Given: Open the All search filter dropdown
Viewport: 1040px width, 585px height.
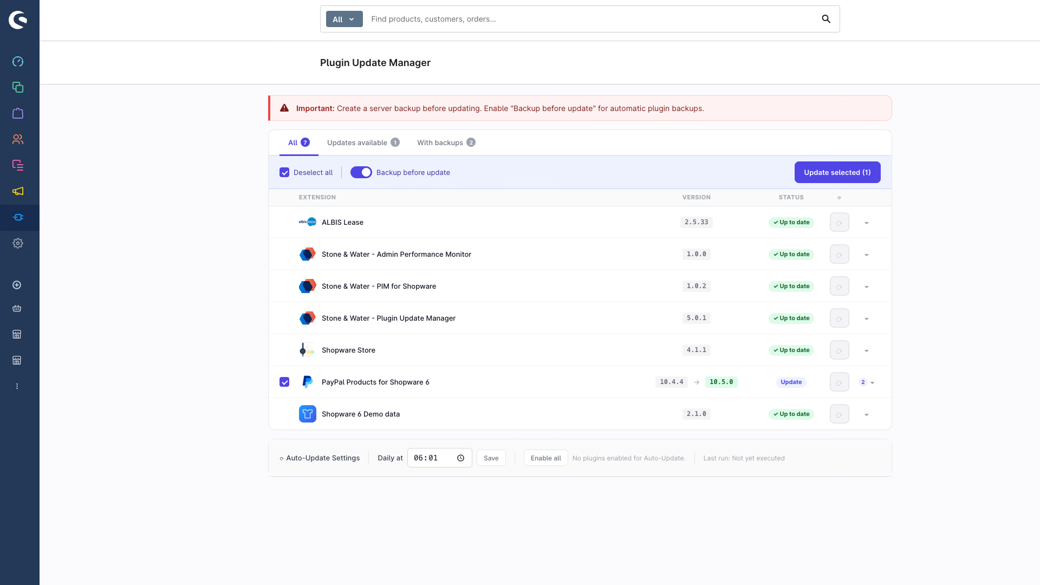Looking at the screenshot, I should pos(344,19).
